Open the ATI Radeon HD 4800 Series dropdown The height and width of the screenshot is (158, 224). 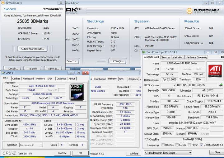[x=168, y=153]
